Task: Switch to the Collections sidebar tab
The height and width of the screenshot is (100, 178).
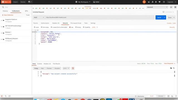Action: point(16,11)
